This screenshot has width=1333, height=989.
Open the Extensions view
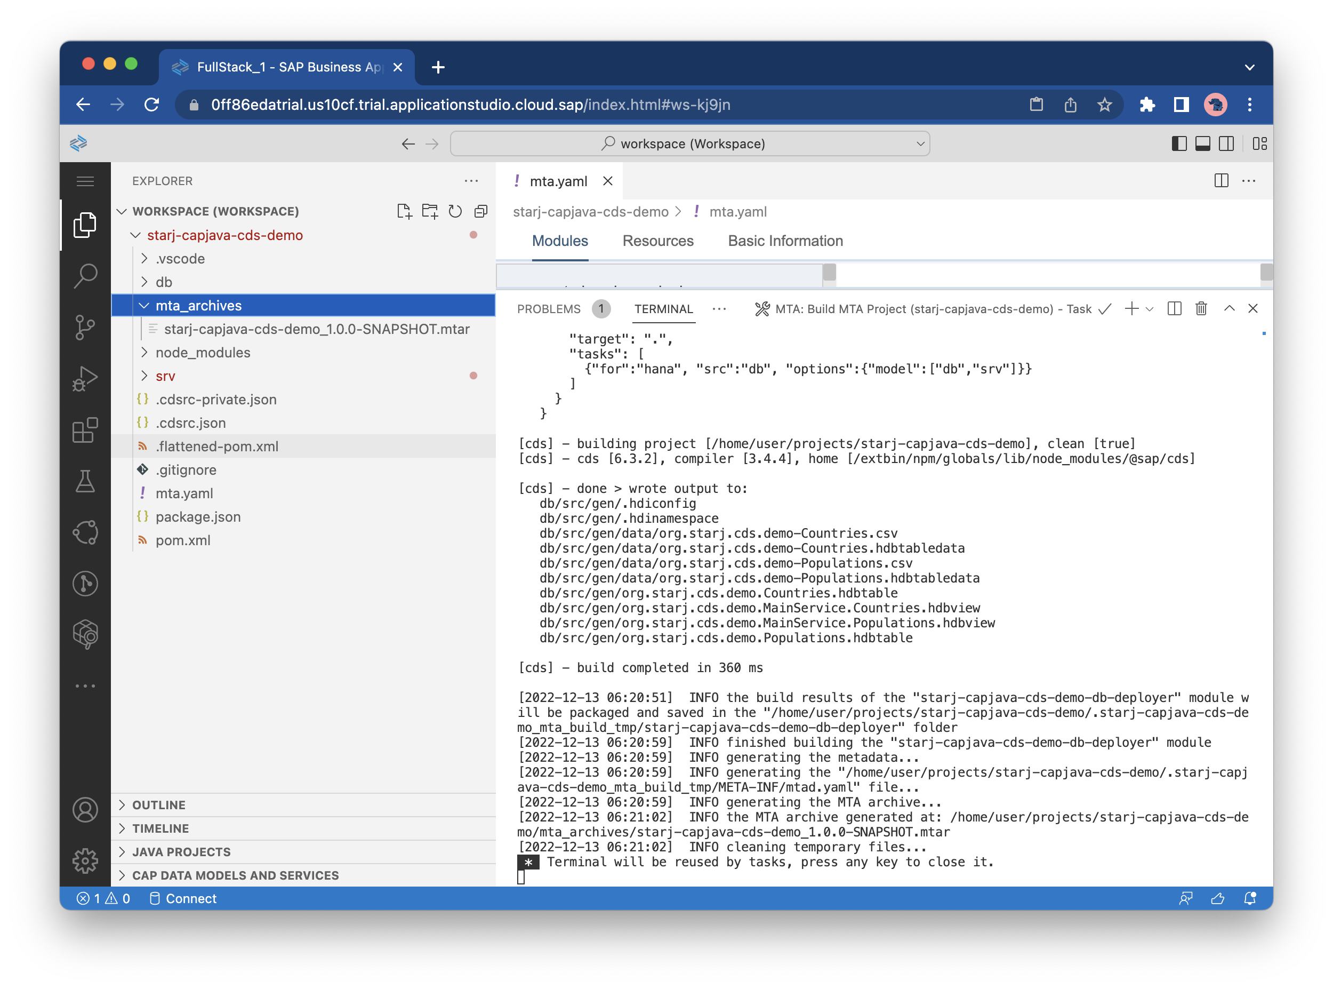[x=85, y=430]
